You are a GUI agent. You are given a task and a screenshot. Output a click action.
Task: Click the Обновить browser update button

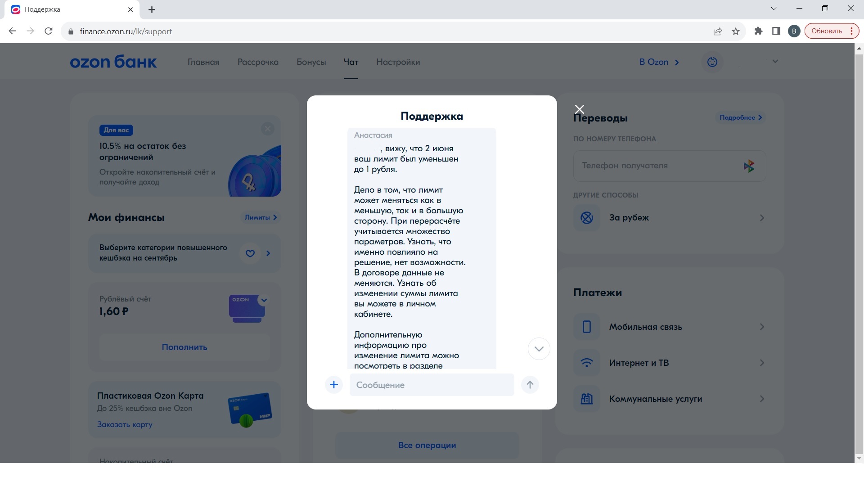point(827,31)
